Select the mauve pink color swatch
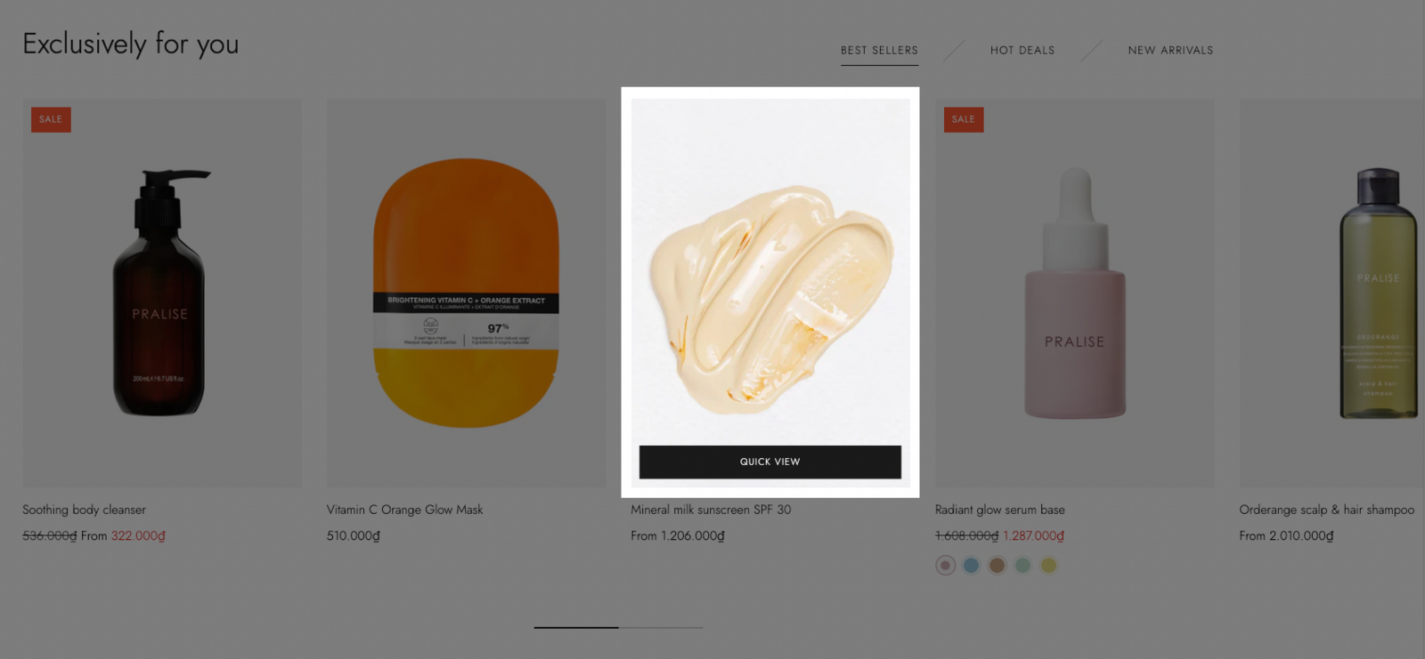Viewport: 1425px width, 659px height. pos(945,566)
